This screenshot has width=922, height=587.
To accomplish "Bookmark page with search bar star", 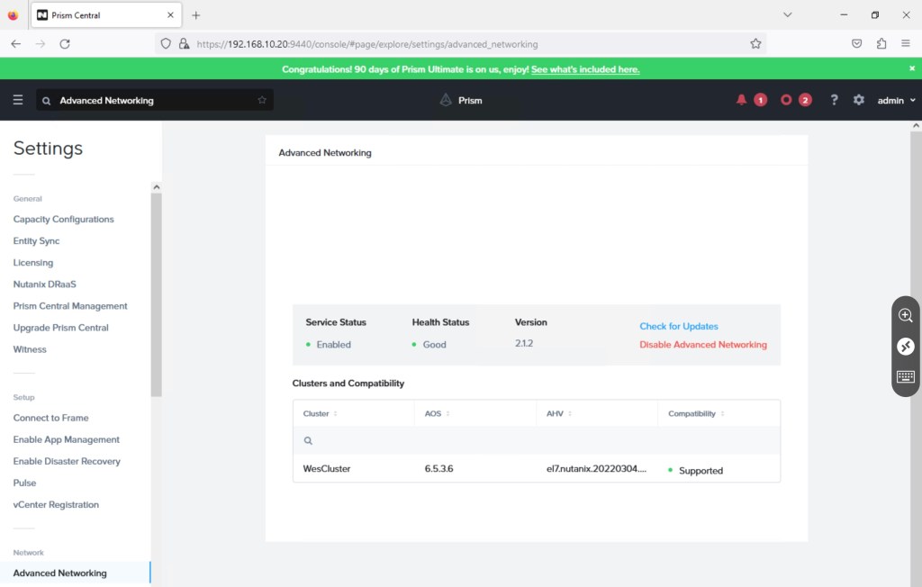I will (262, 100).
